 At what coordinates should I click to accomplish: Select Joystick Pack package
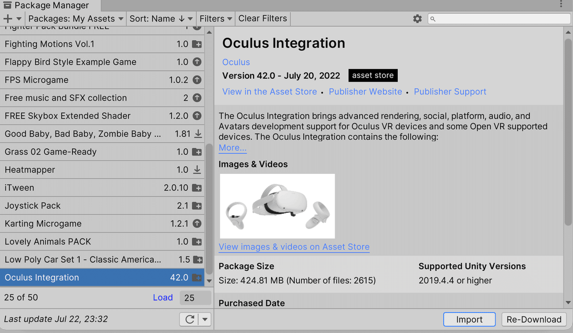(102, 206)
